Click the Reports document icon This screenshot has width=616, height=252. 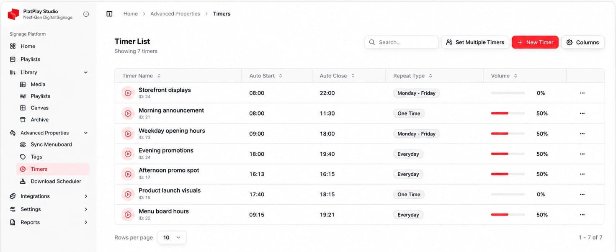pos(13,222)
